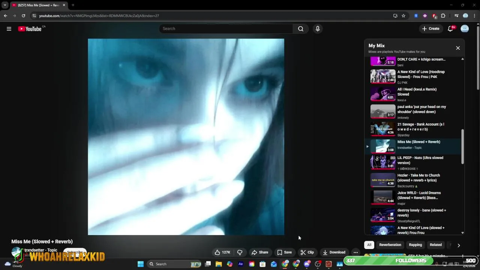The image size is (480, 270).
Task: Open Adobe After Effects from taskbar
Action: 241,264
